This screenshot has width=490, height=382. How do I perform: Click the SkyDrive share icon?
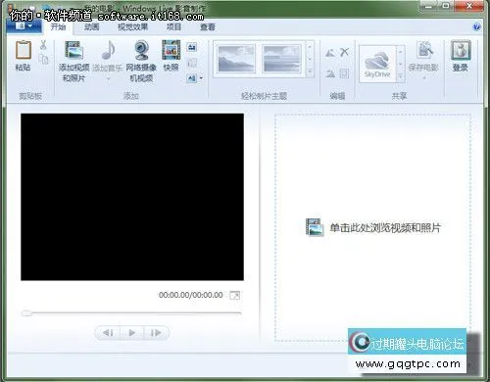[x=377, y=63]
